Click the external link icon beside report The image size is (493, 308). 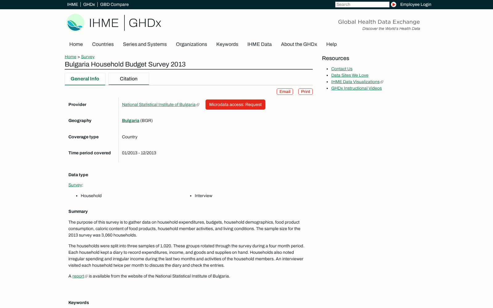(86, 276)
